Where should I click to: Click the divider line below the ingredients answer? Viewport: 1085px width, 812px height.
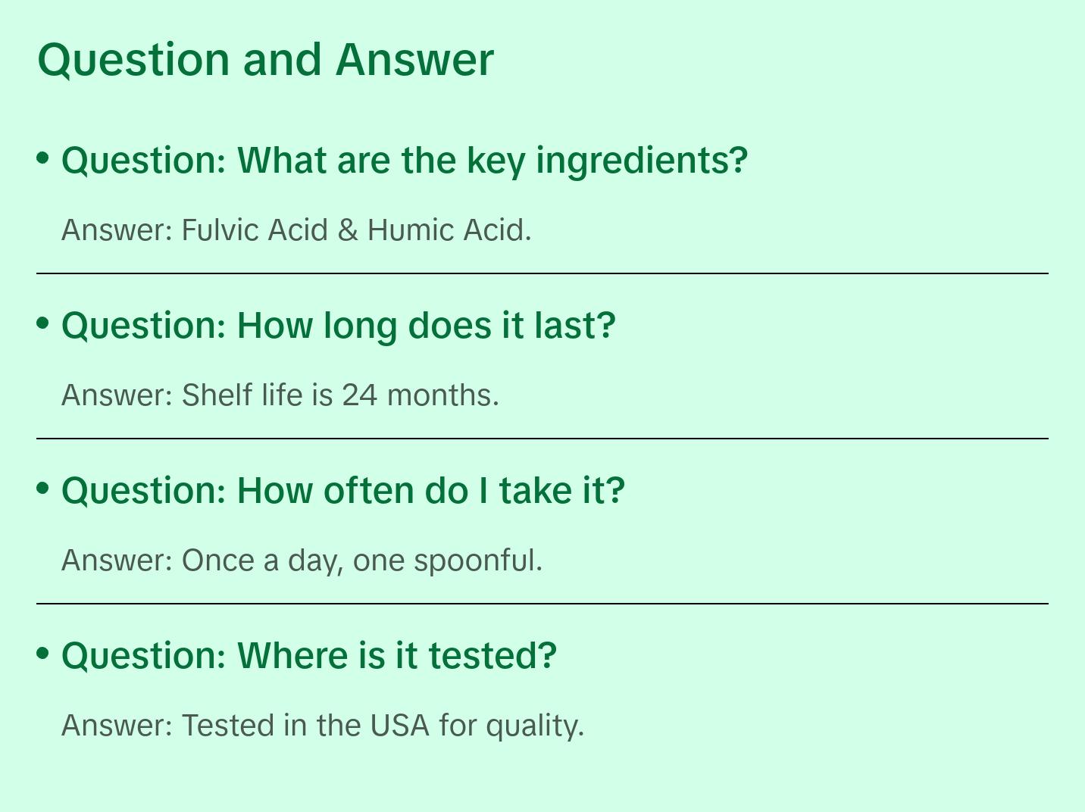coord(542,273)
